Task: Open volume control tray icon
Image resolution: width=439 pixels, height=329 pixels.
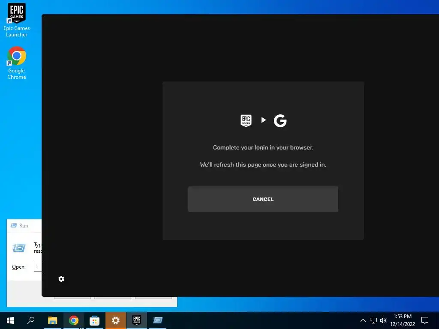Action: pos(383,320)
